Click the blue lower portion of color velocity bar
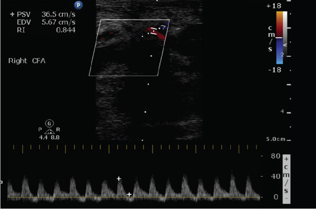 tap(280, 51)
